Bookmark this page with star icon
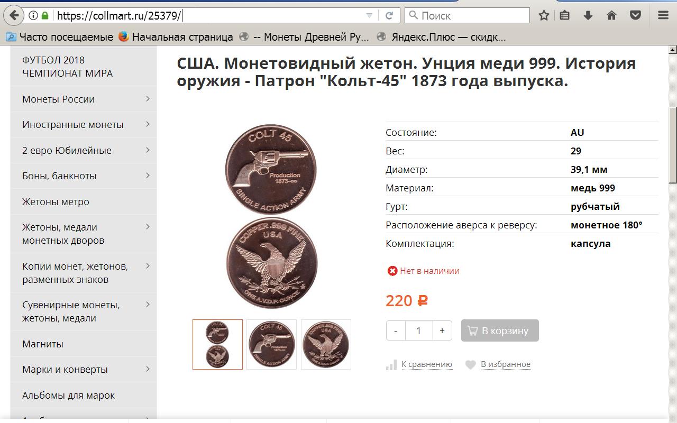Image resolution: width=677 pixels, height=423 pixels. click(x=544, y=15)
